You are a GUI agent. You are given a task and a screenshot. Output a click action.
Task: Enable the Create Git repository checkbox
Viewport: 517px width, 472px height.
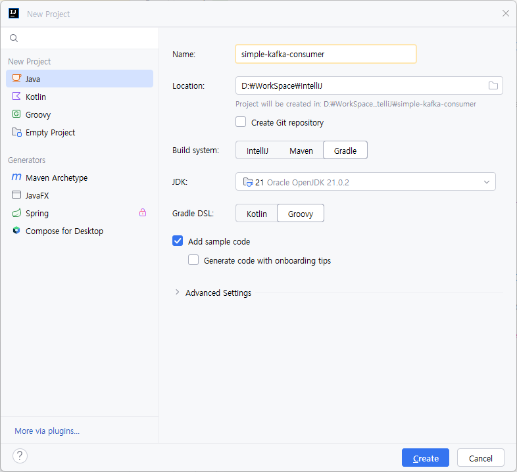tap(241, 122)
